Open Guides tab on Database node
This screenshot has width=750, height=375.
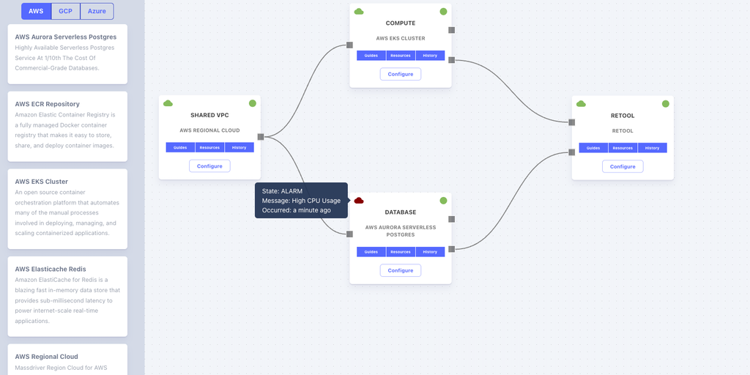pyautogui.click(x=371, y=252)
